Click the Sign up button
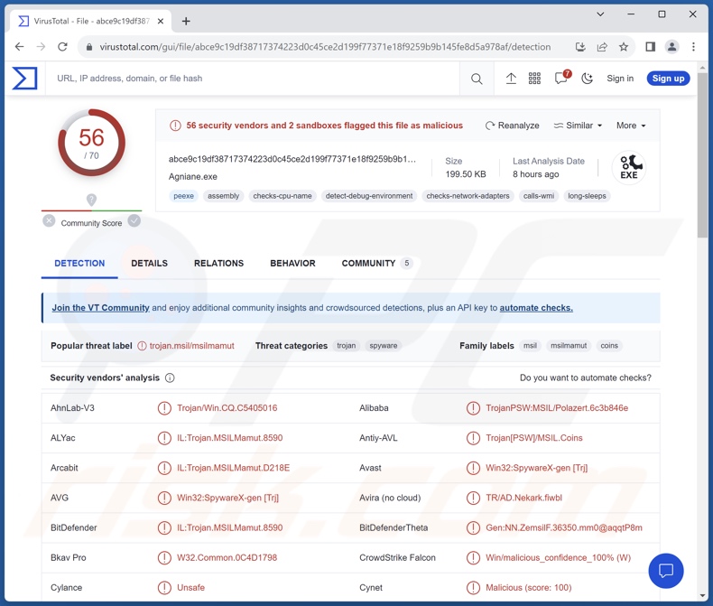Screen dimensions: 713x606 click(x=668, y=79)
